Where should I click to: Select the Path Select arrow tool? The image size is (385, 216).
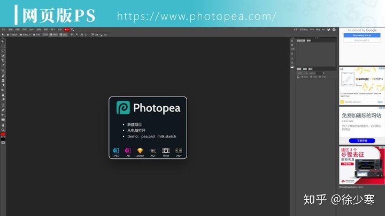click(3, 115)
